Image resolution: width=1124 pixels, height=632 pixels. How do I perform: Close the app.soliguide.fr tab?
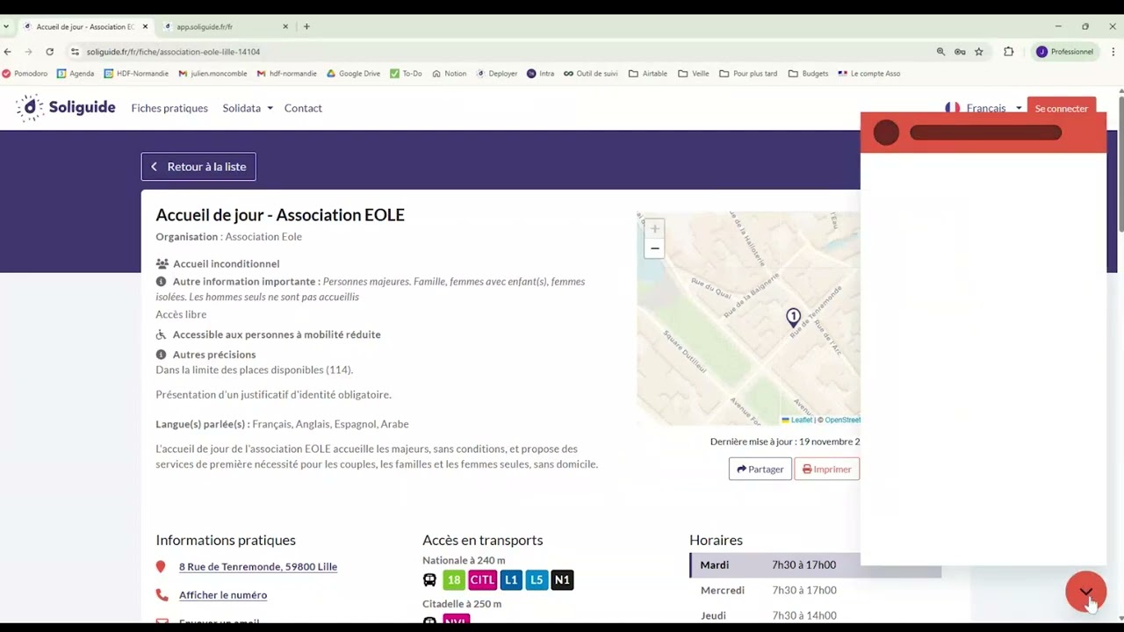(287, 26)
